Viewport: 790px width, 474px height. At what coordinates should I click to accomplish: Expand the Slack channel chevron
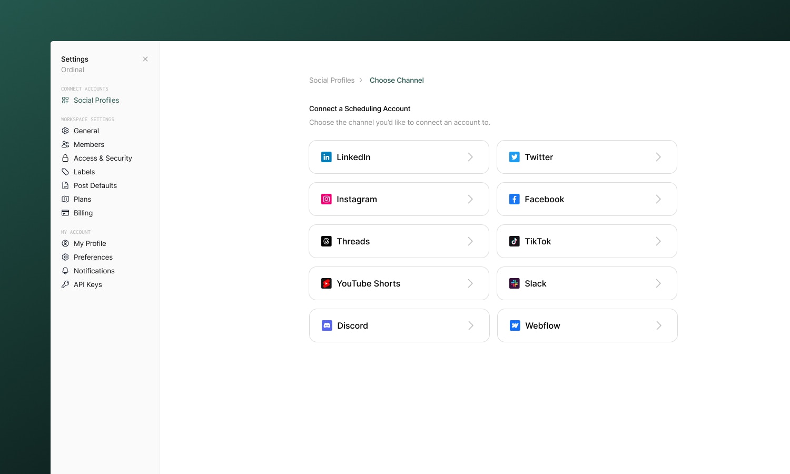coord(658,283)
